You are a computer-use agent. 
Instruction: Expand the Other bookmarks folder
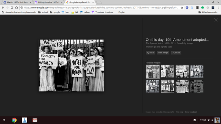[208, 12]
